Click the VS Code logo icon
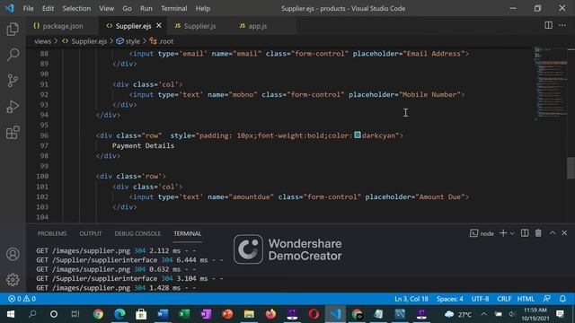 (9, 8)
